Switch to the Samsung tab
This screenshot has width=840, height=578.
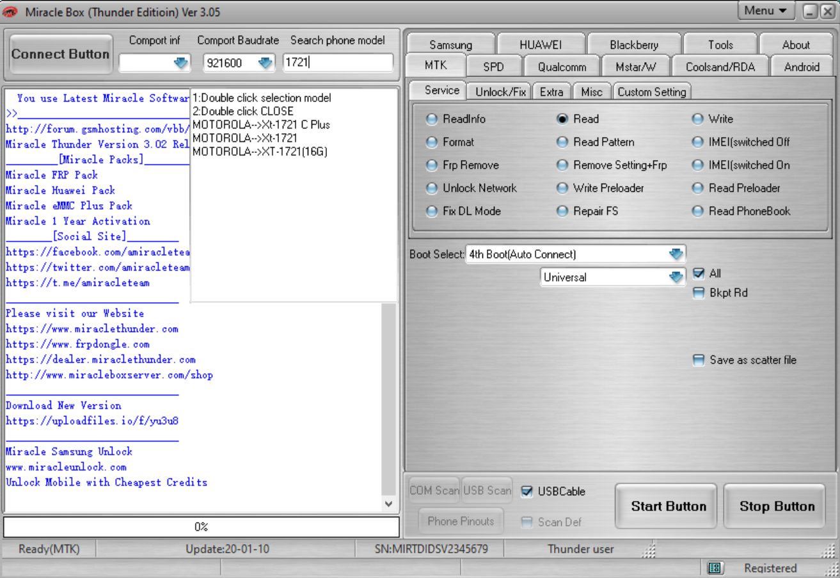[450, 45]
